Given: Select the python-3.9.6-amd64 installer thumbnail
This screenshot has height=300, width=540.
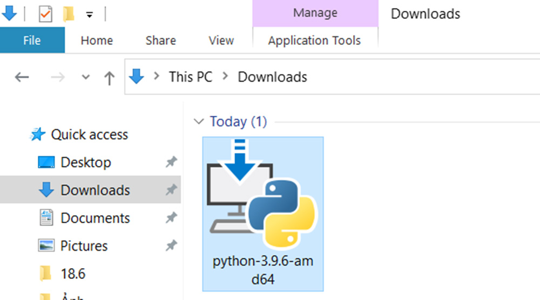Looking at the screenshot, I should click(262, 194).
